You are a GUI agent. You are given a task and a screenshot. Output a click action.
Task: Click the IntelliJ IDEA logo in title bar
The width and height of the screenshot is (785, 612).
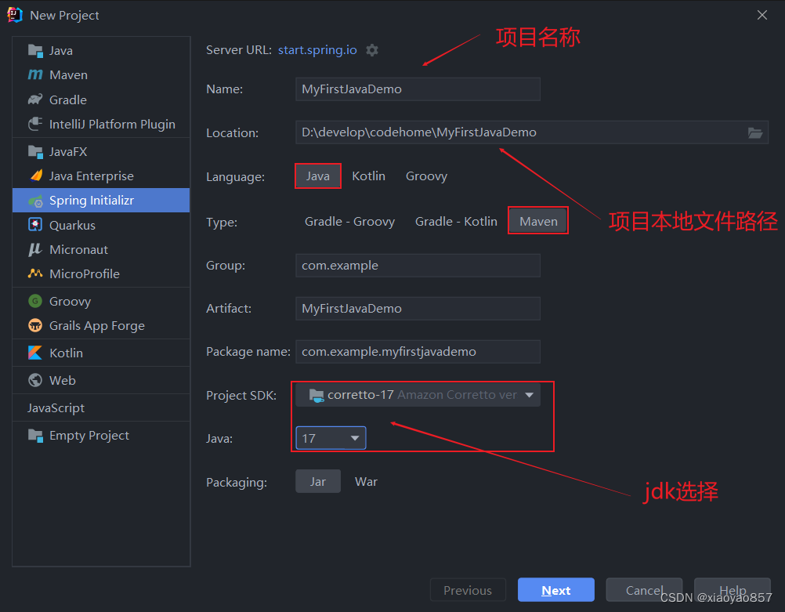coord(15,15)
